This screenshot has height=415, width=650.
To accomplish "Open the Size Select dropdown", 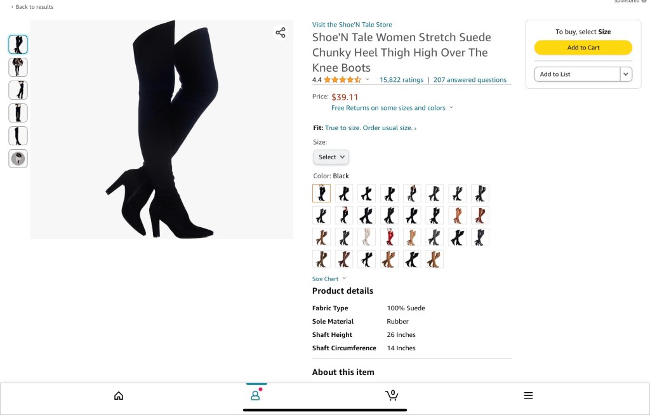I will pyautogui.click(x=331, y=157).
